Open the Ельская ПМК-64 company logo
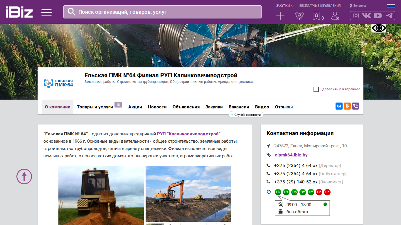 pos(58,83)
